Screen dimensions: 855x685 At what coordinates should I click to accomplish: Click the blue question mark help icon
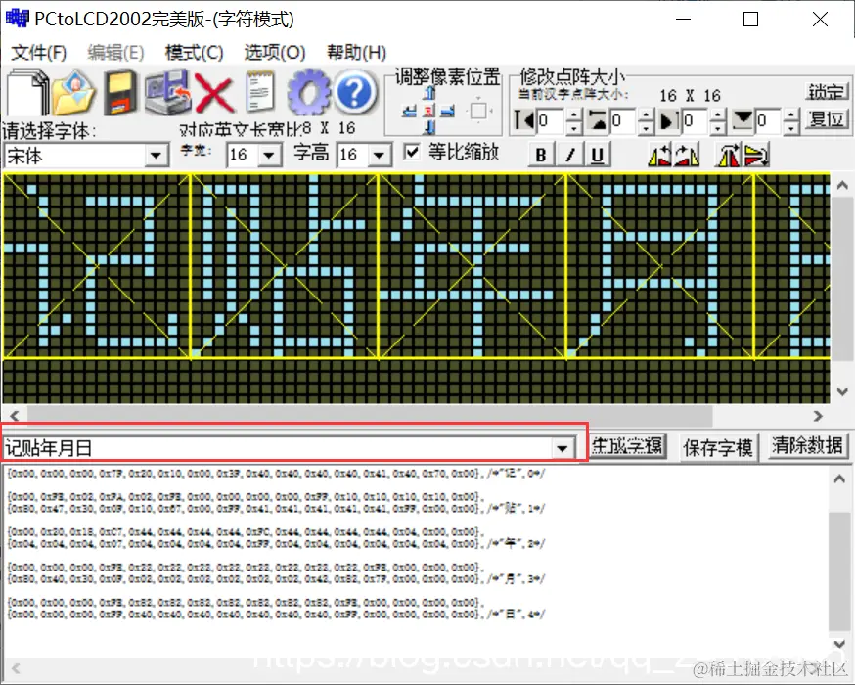(x=354, y=93)
